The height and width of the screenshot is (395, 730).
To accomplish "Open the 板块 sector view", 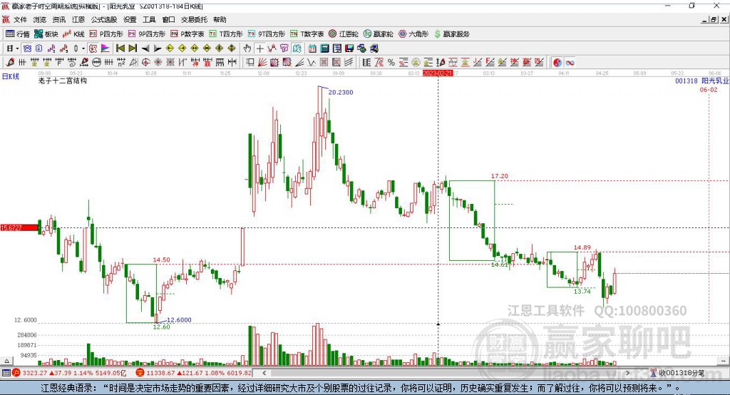I will 46,34.
